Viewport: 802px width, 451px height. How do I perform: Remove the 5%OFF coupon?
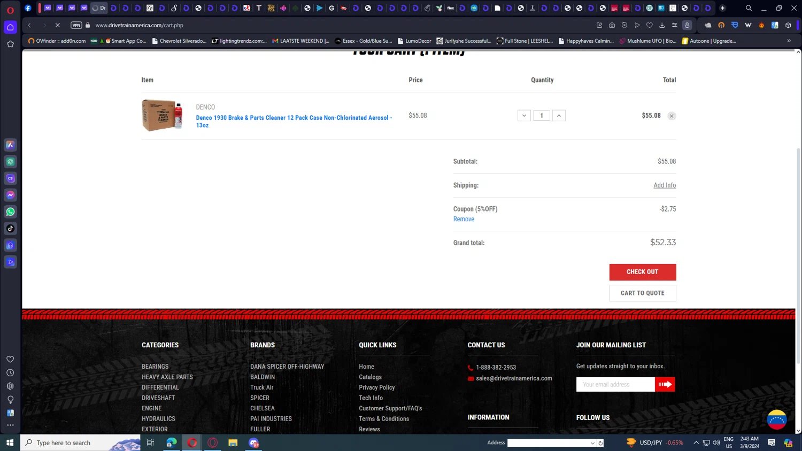pyautogui.click(x=464, y=219)
